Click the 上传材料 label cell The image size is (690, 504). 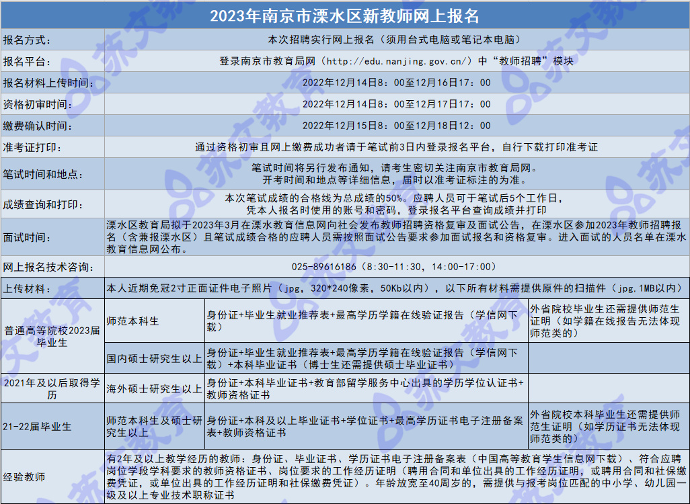tap(53, 288)
